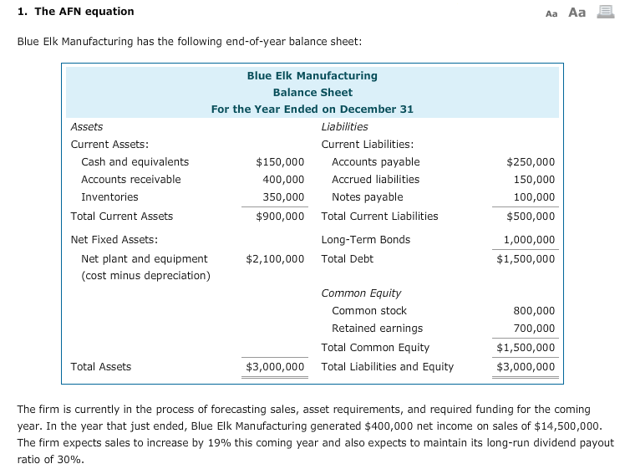
Task: Click the Inventories 350,000 value
Action: (284, 197)
